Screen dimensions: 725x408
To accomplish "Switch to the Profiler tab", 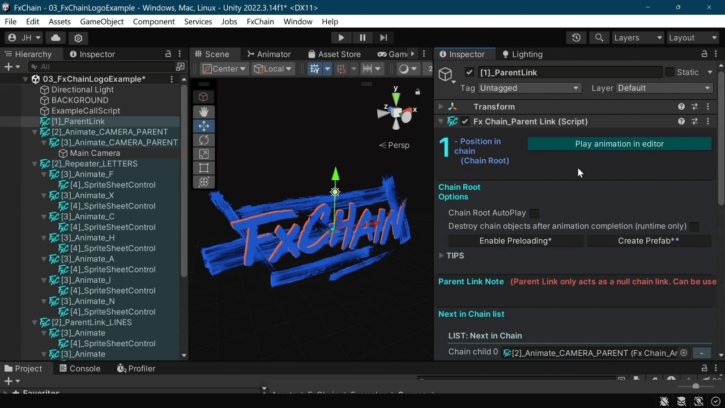I will pyautogui.click(x=136, y=368).
